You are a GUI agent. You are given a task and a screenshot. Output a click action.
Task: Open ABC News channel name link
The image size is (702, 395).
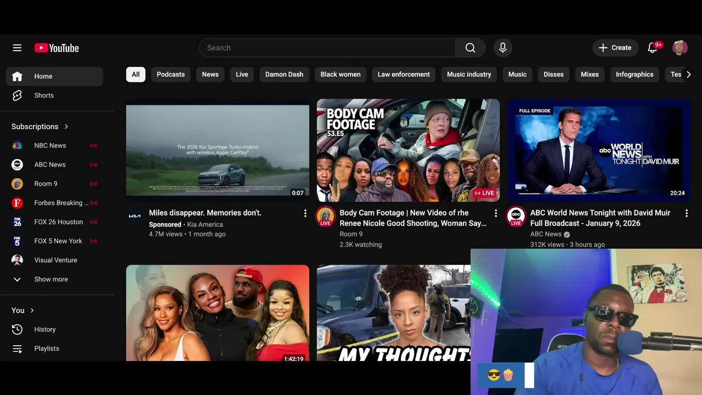[546, 234]
